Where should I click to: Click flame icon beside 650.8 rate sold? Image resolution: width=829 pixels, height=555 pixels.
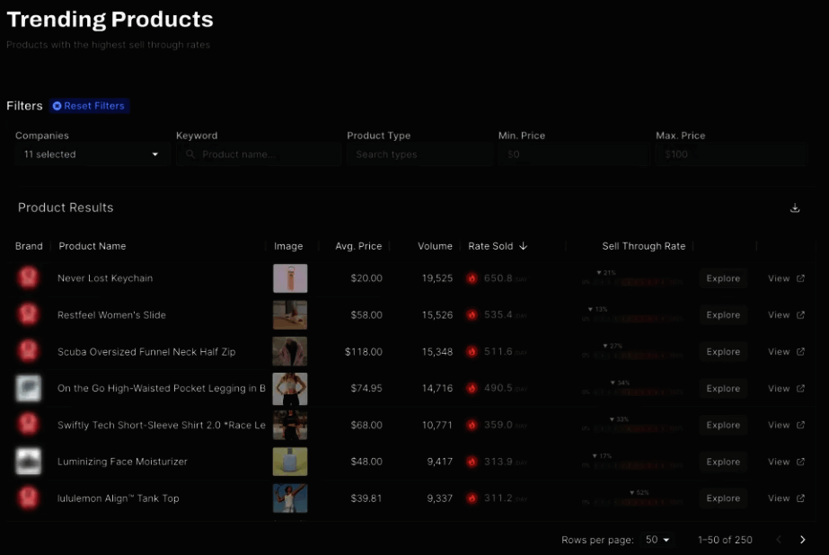point(472,278)
